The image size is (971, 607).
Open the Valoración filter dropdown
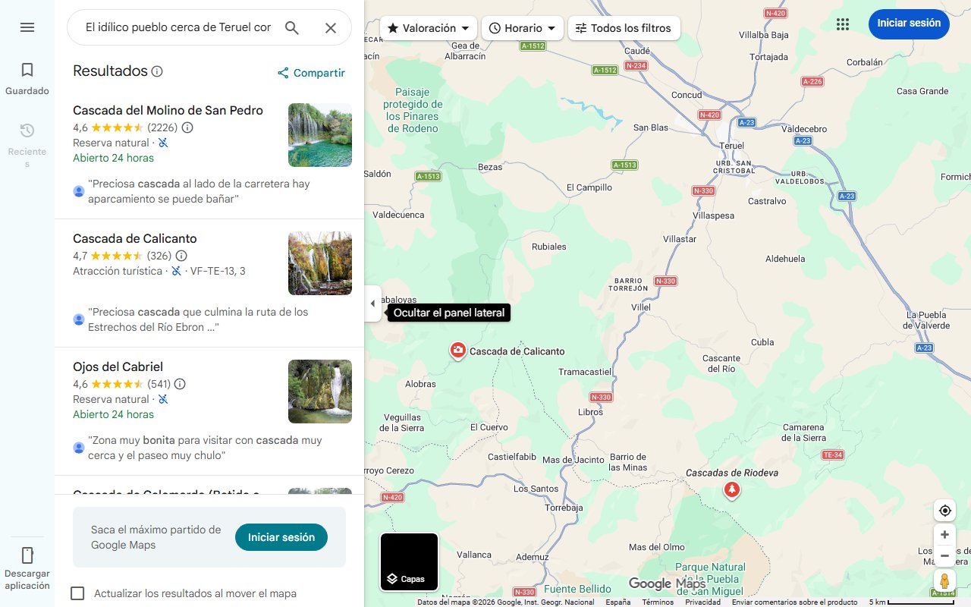click(428, 27)
